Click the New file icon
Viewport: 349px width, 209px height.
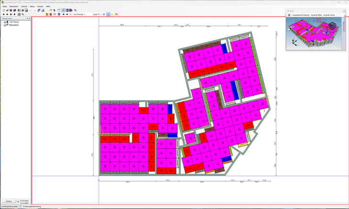click(3, 10)
